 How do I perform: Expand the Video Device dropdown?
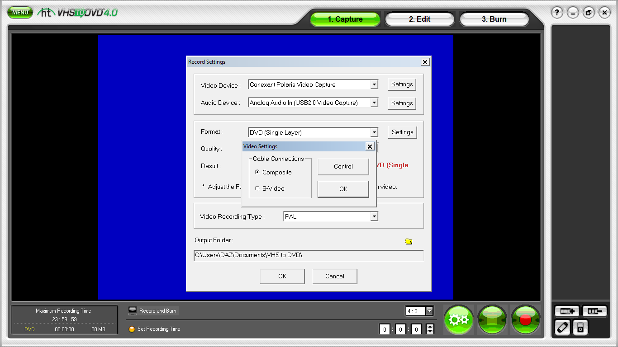(x=374, y=84)
